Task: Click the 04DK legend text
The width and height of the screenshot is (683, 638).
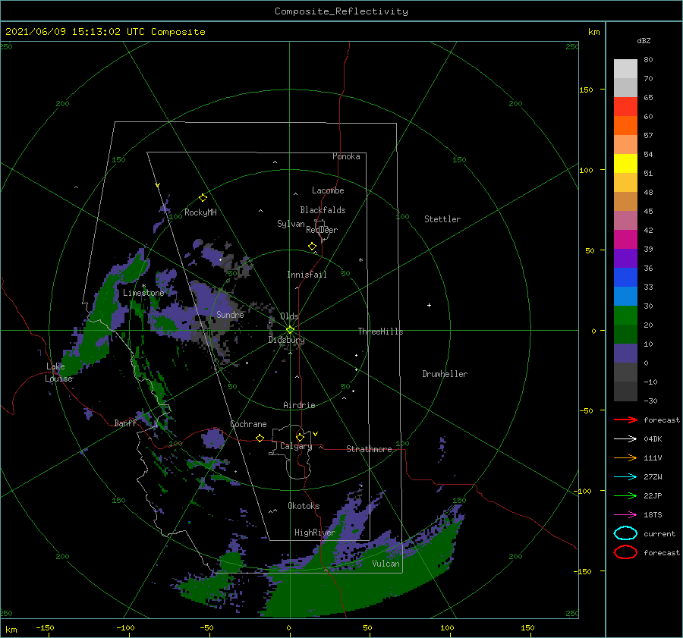Action: click(x=653, y=439)
